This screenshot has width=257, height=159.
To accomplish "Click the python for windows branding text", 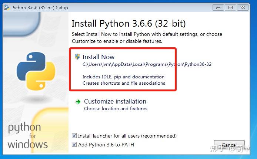I will pyautogui.click(x=26, y=136).
